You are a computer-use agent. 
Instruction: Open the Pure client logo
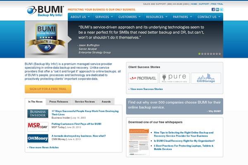click(174, 78)
